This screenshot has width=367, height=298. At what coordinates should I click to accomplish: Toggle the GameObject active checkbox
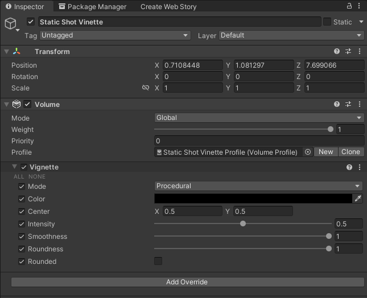click(31, 22)
